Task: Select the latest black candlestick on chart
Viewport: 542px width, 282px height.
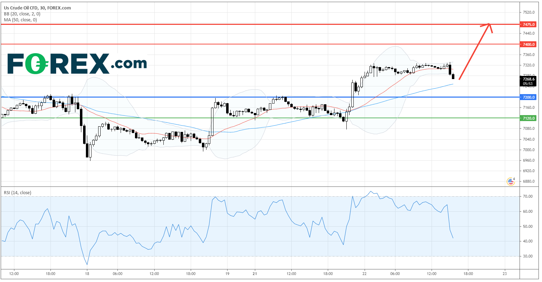Action: (453, 77)
